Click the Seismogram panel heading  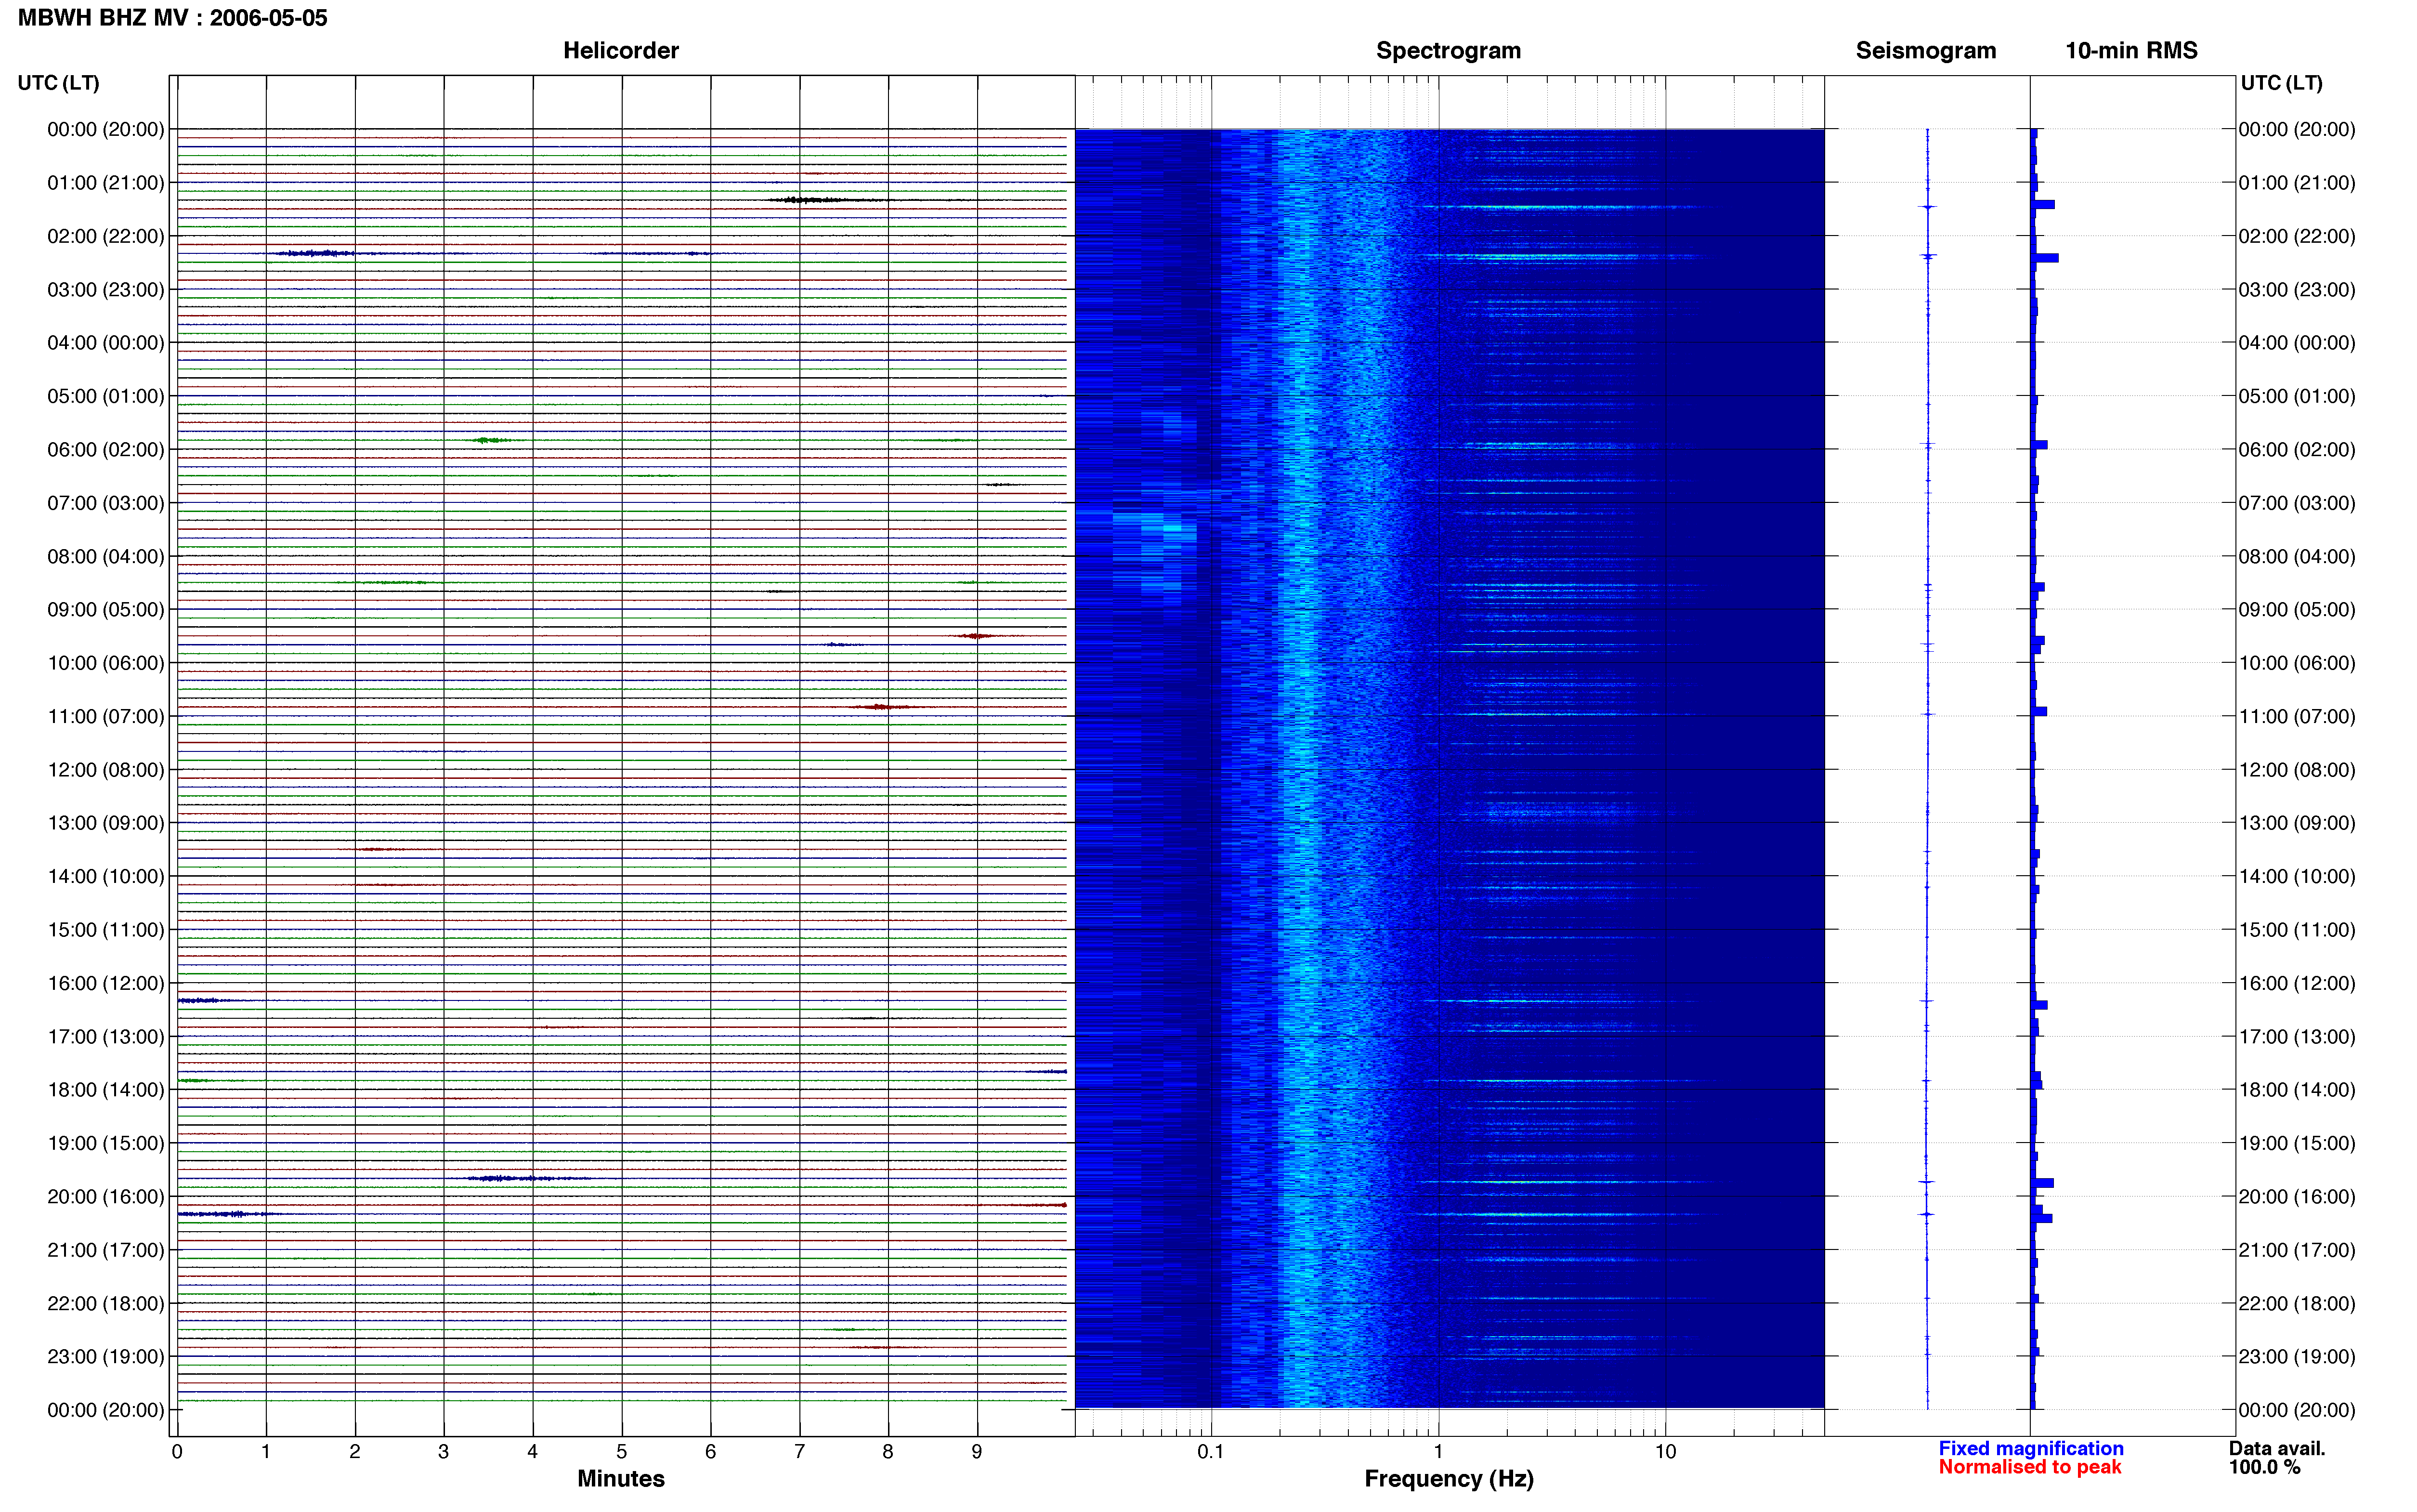click(x=1925, y=51)
